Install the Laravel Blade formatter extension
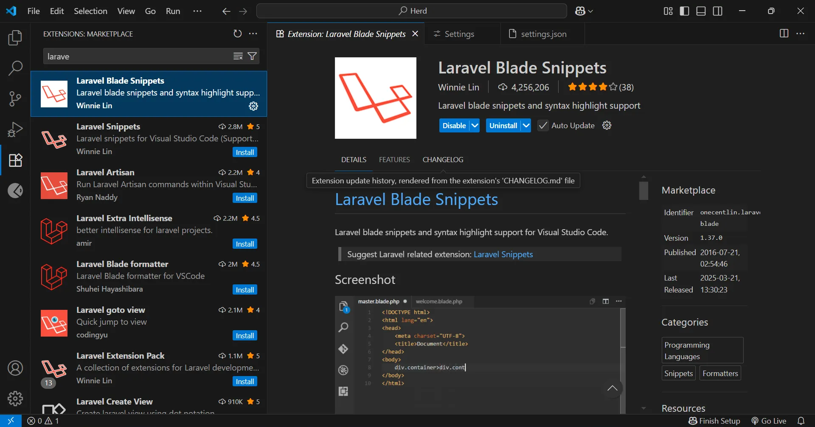This screenshot has width=815, height=427. tap(245, 290)
